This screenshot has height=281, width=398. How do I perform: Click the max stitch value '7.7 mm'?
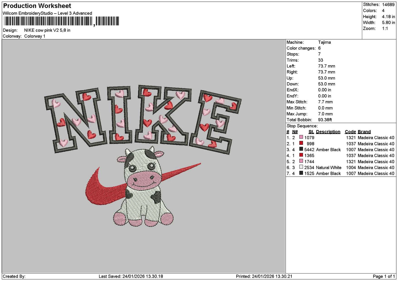coord(325,102)
